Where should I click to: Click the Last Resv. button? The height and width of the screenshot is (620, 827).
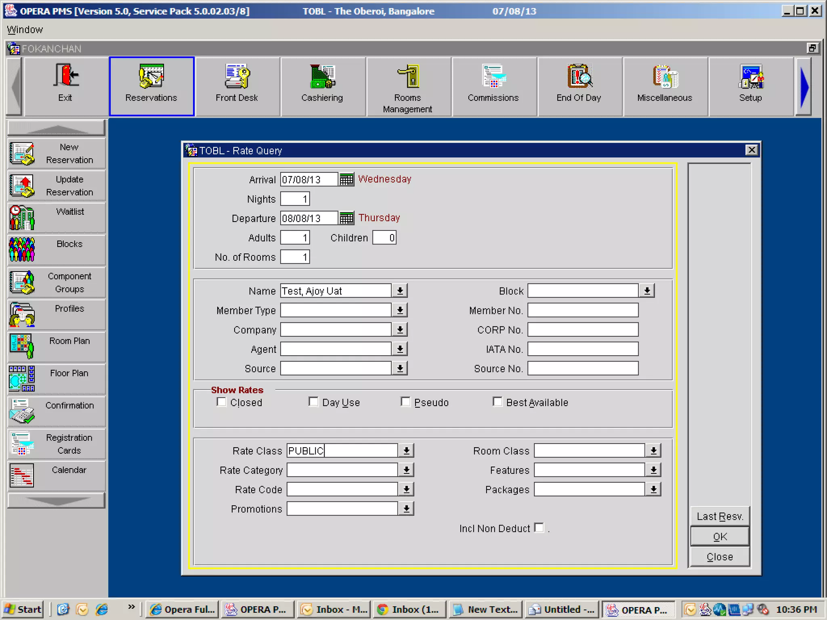click(x=720, y=516)
